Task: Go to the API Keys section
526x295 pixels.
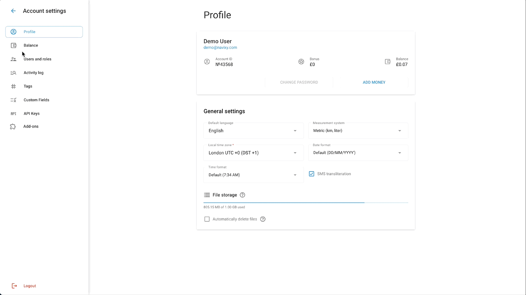Action: (44, 114)
